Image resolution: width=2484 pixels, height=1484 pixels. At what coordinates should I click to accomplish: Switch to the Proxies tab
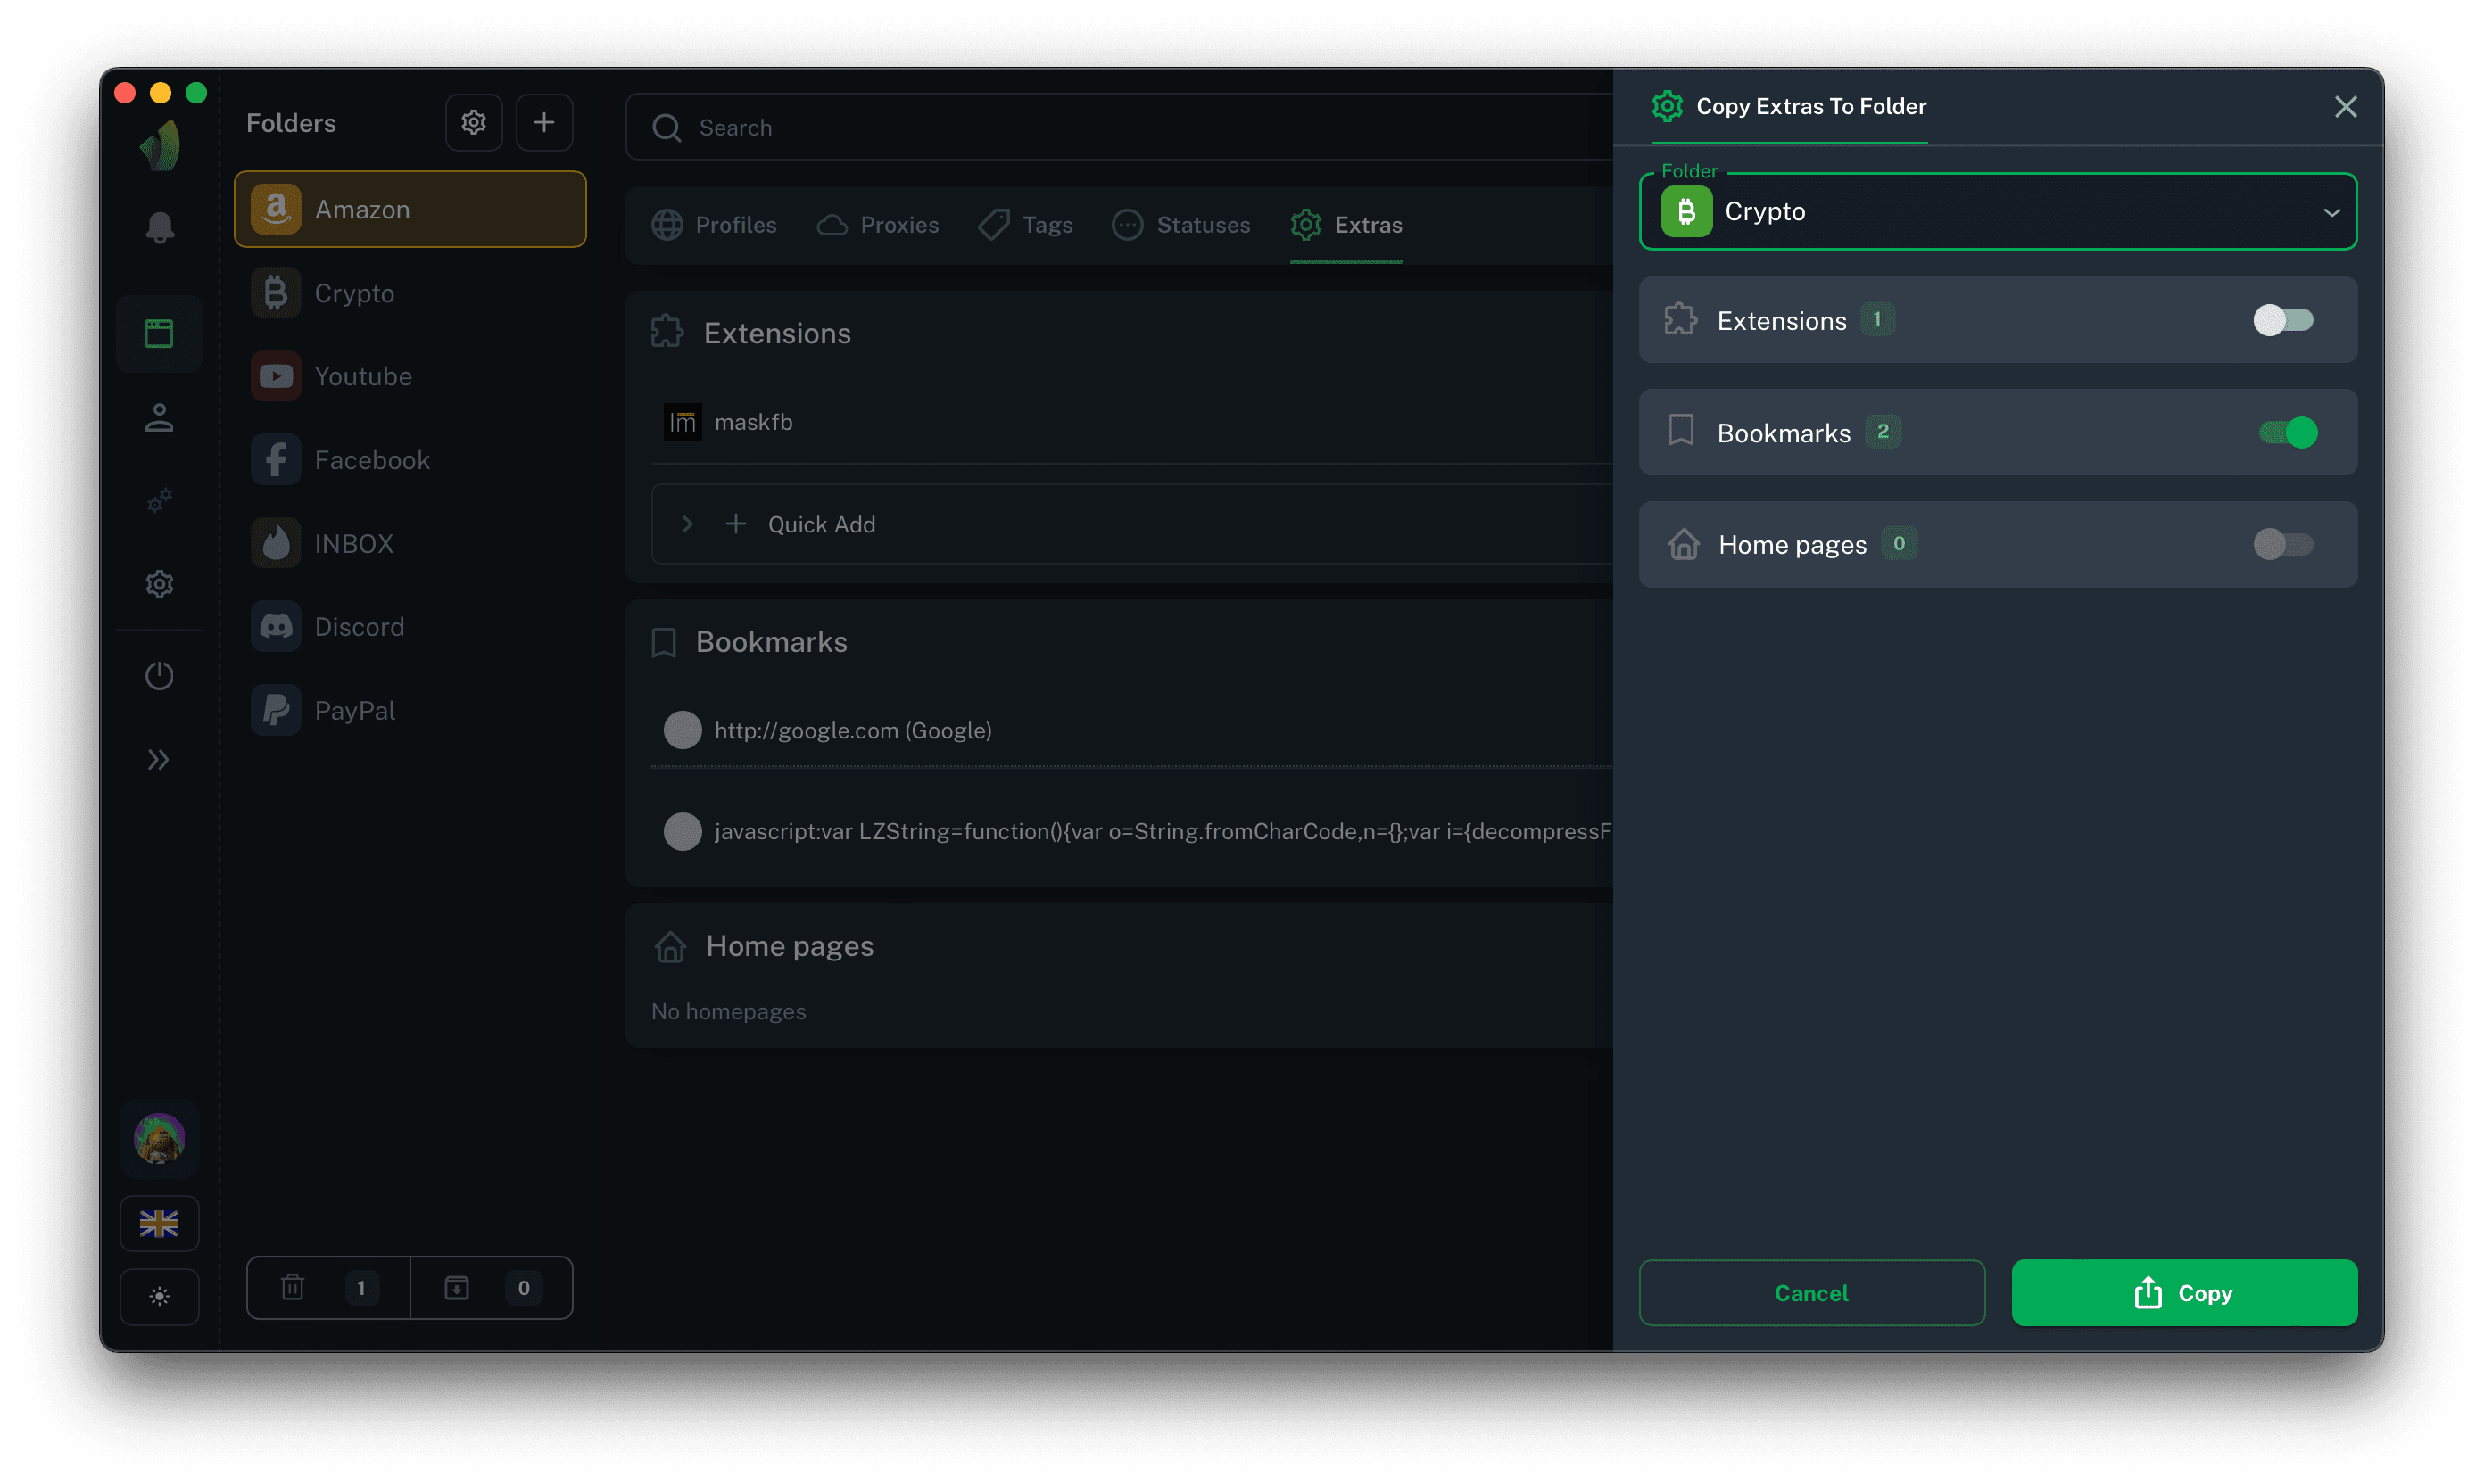pos(877,225)
